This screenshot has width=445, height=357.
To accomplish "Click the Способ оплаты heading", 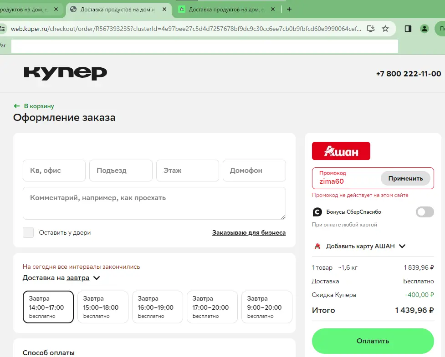I will click(49, 353).
